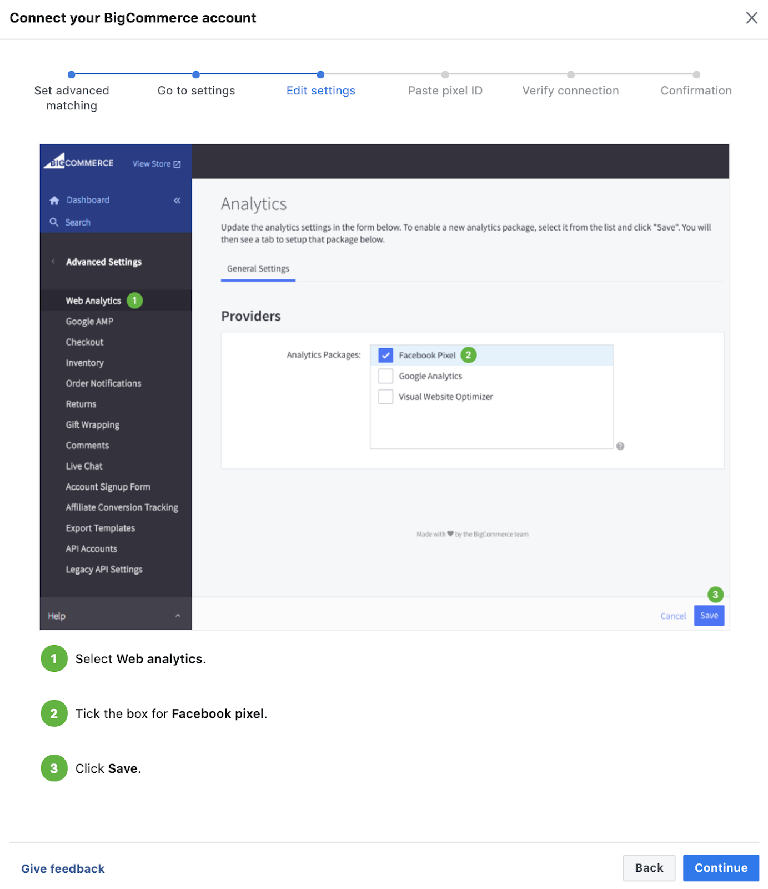Click the BigCommerce logo
Viewport: 768px width, 889px height.
pyautogui.click(x=78, y=162)
